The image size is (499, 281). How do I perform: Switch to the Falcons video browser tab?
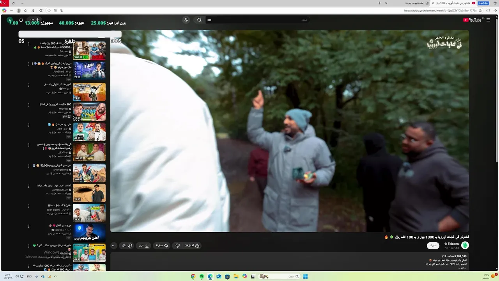tap(453, 3)
